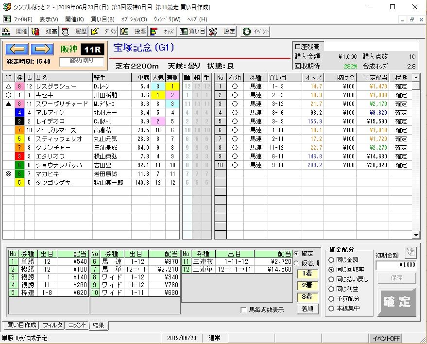Select the 仮着順 radio button
427x344 pixels.
pos(296,263)
